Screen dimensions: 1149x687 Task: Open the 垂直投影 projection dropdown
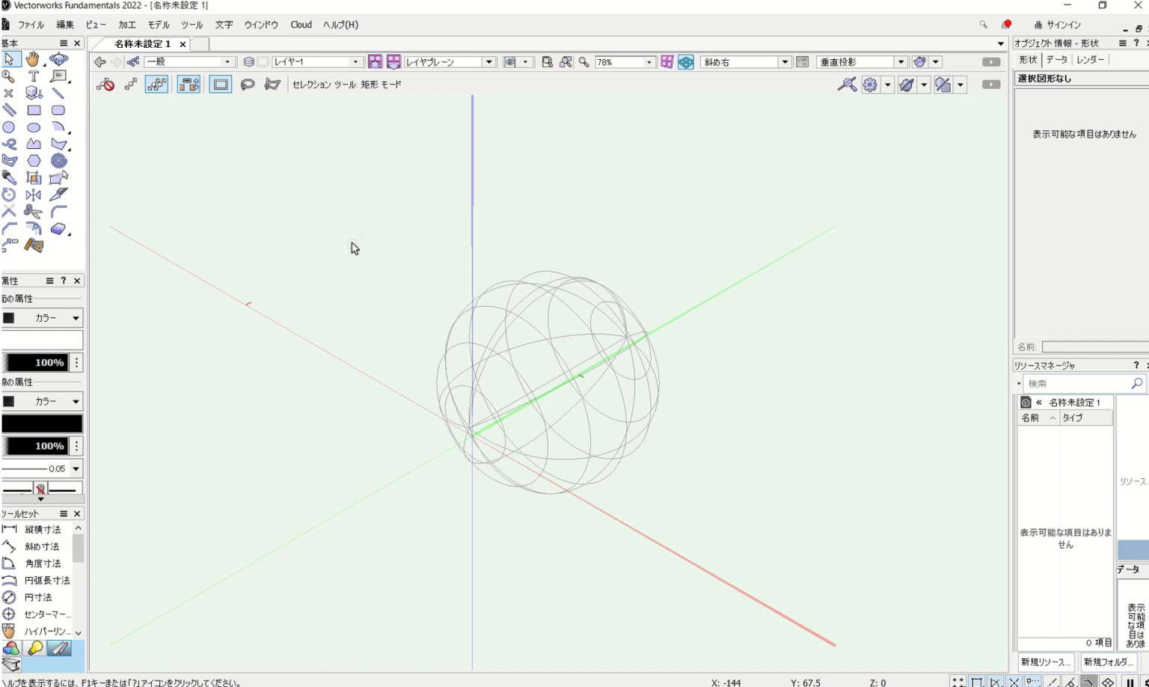(901, 61)
